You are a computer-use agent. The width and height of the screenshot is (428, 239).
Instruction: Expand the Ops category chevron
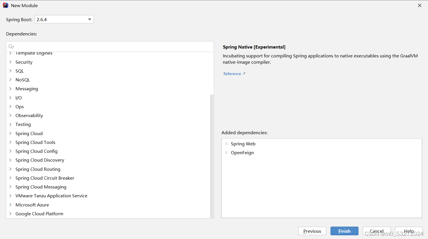pos(10,107)
